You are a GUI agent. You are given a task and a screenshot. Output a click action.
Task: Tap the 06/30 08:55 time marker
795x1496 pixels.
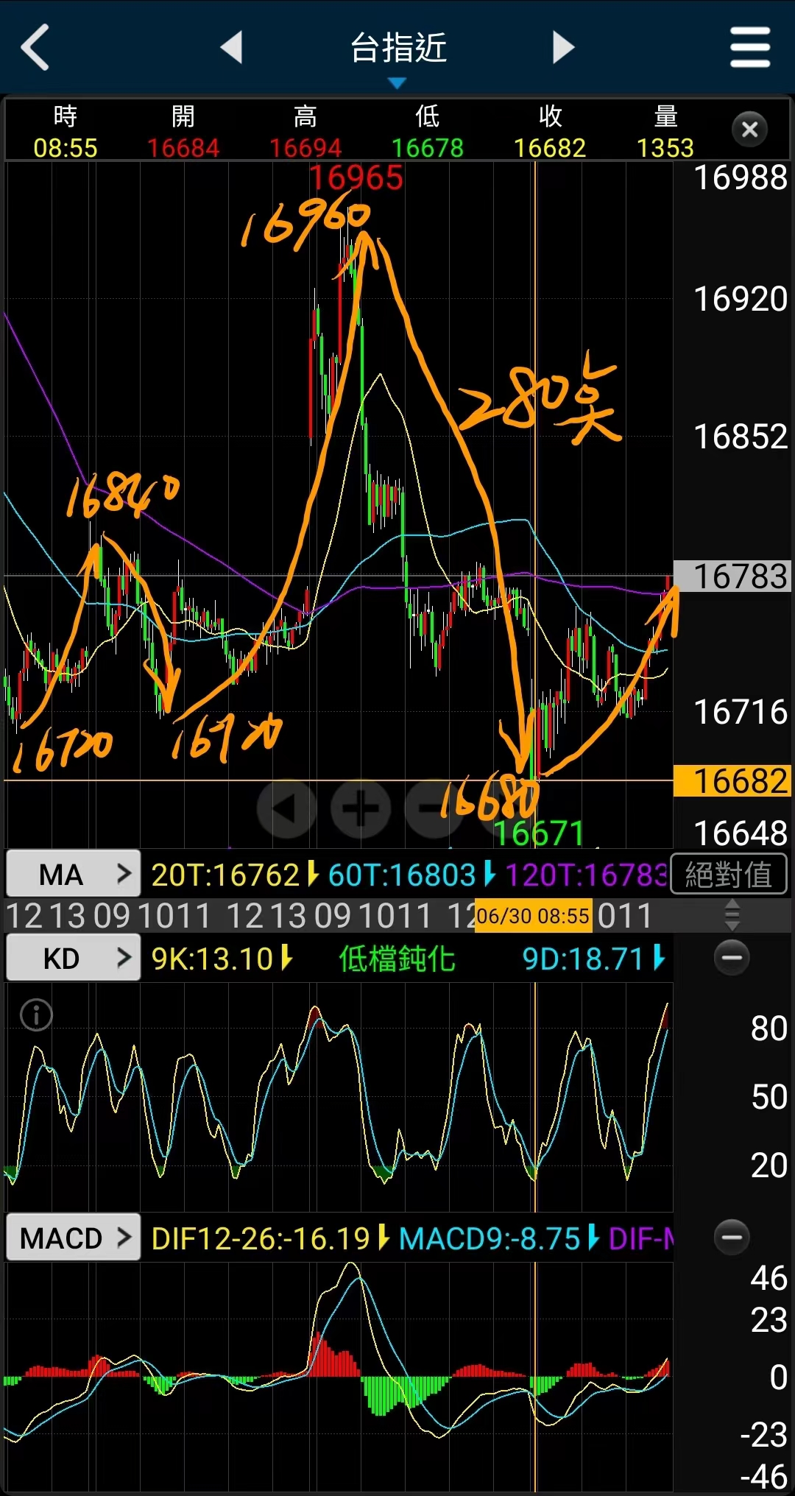(533, 916)
